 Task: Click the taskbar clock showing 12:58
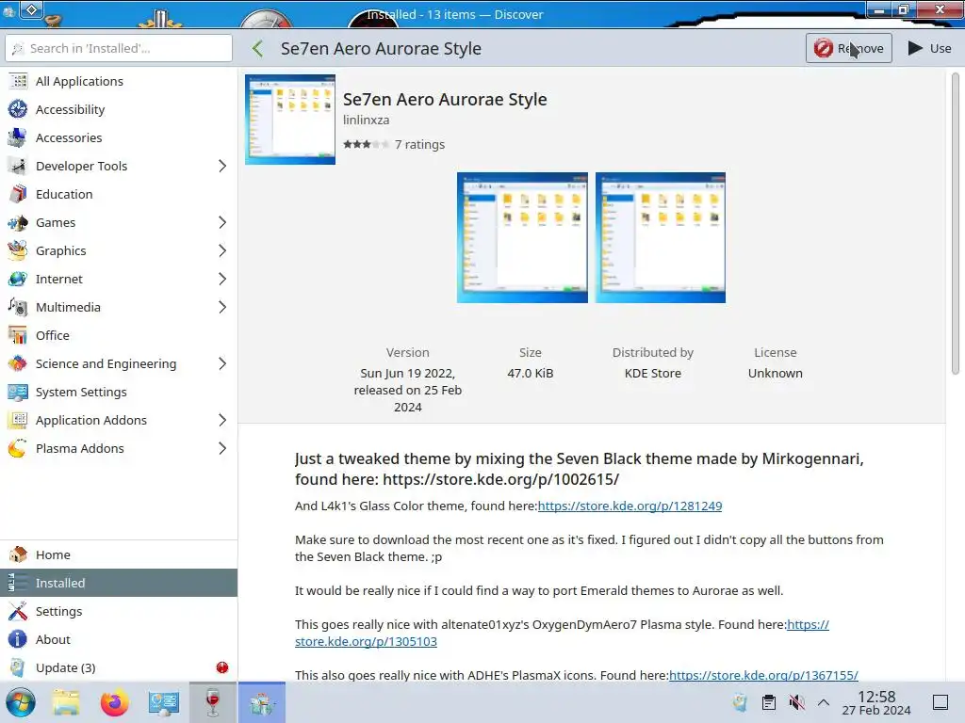[x=876, y=702]
